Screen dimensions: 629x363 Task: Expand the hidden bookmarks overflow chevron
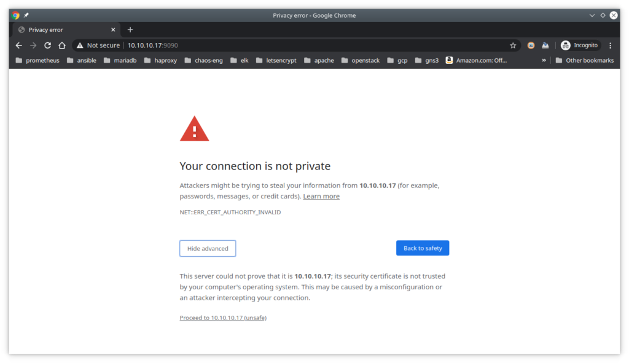[x=544, y=60]
